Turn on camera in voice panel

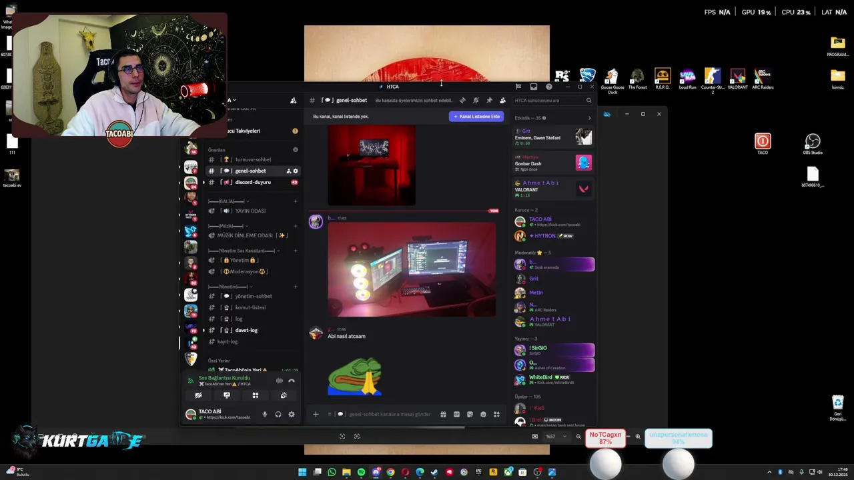click(x=198, y=395)
